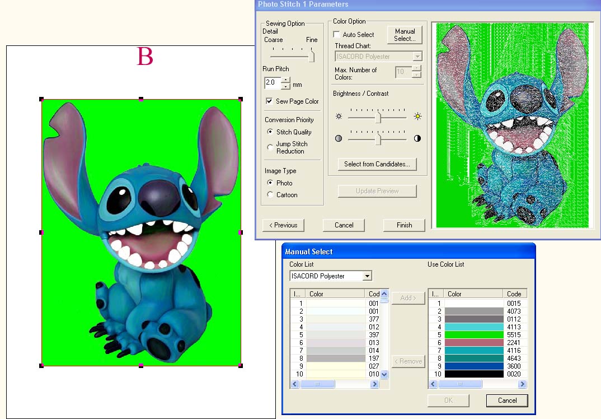Click the Stitch image on the design page

point(141,232)
